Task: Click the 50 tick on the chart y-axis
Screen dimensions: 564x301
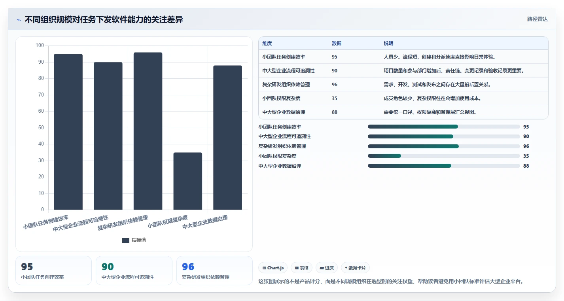Action: pos(41,128)
